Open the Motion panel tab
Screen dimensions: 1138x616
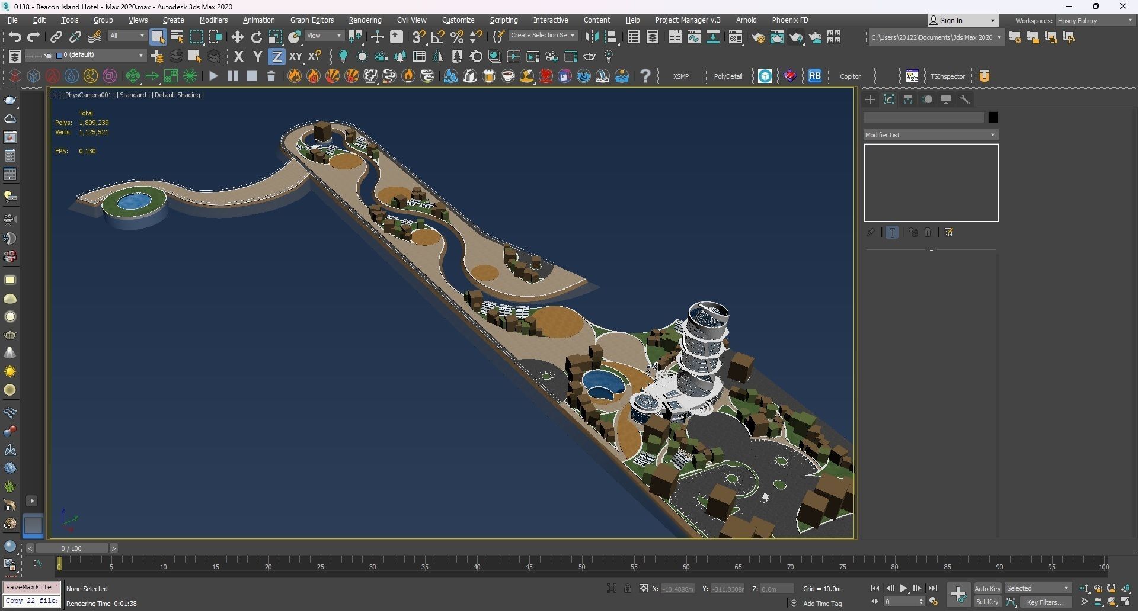927,100
